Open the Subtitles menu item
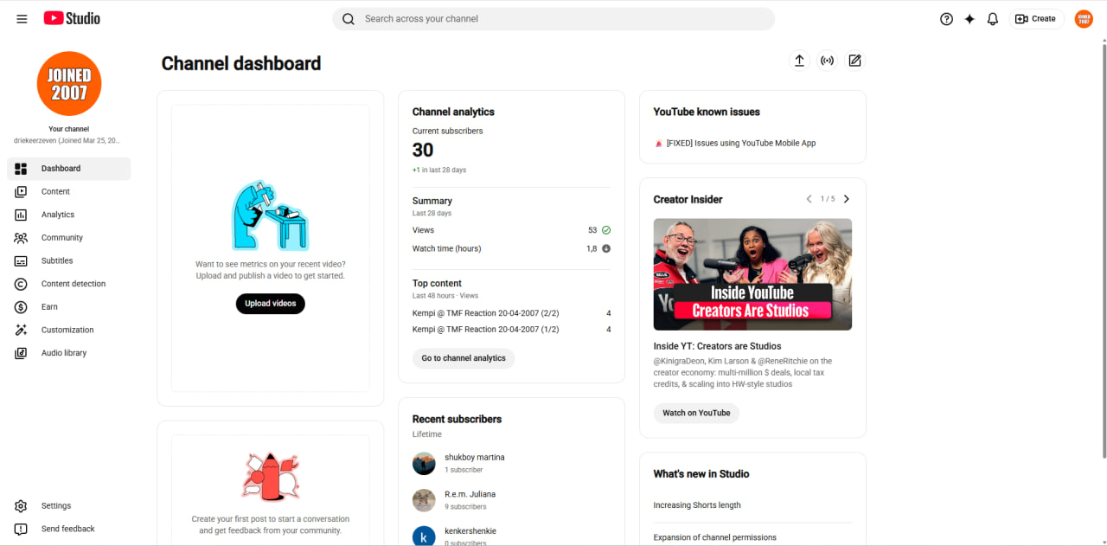The width and height of the screenshot is (1107, 546). tap(69, 261)
